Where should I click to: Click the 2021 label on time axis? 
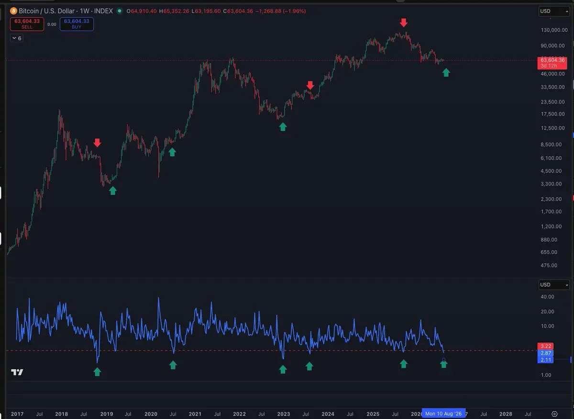coord(195,414)
